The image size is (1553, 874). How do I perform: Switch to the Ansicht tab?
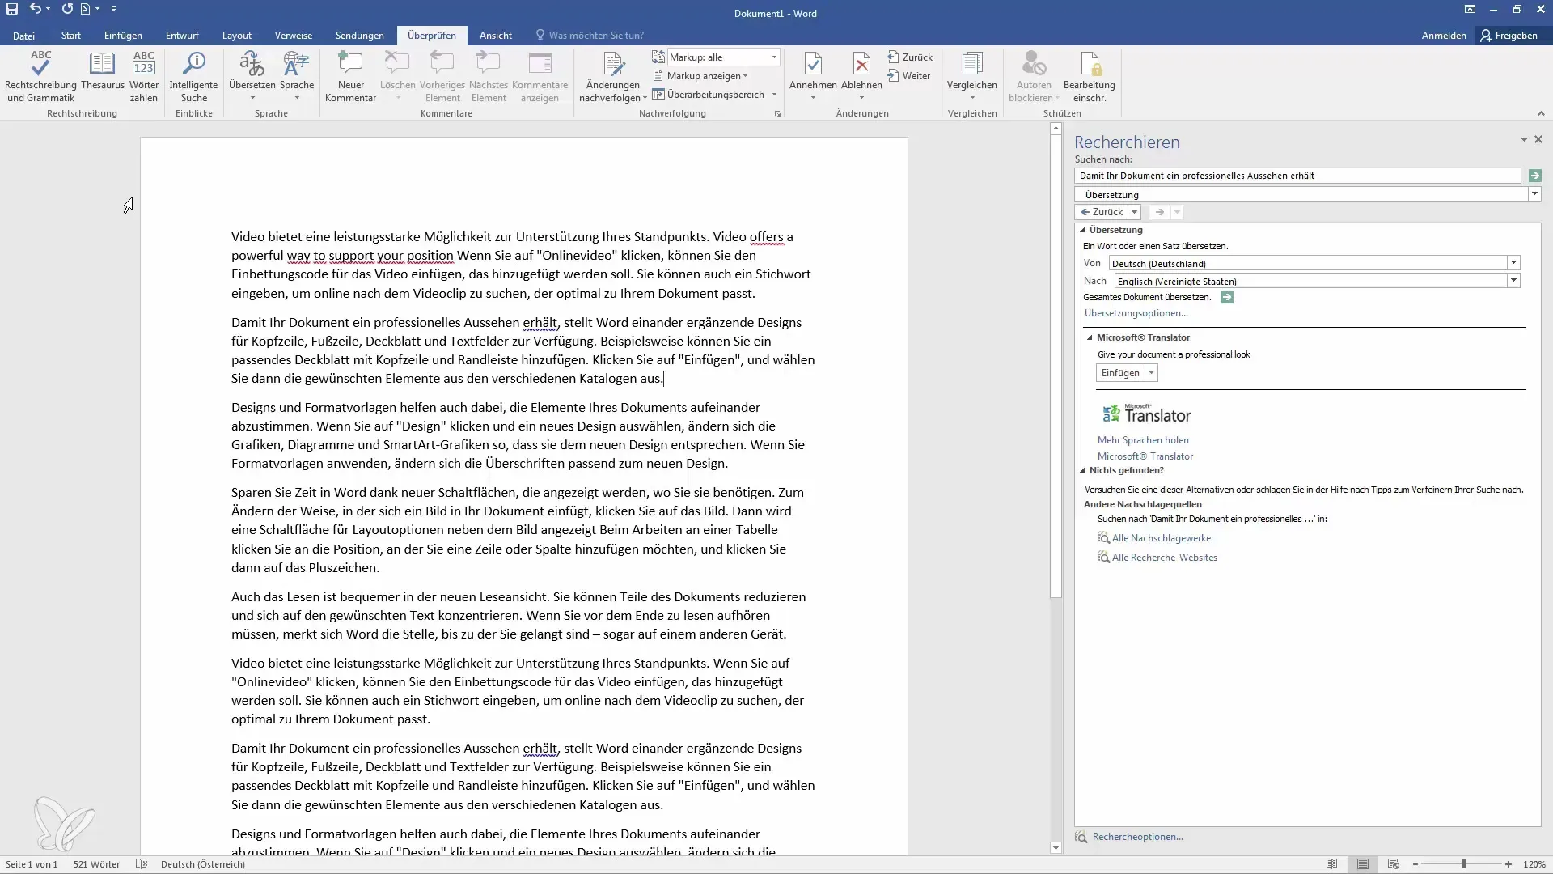[x=495, y=36]
